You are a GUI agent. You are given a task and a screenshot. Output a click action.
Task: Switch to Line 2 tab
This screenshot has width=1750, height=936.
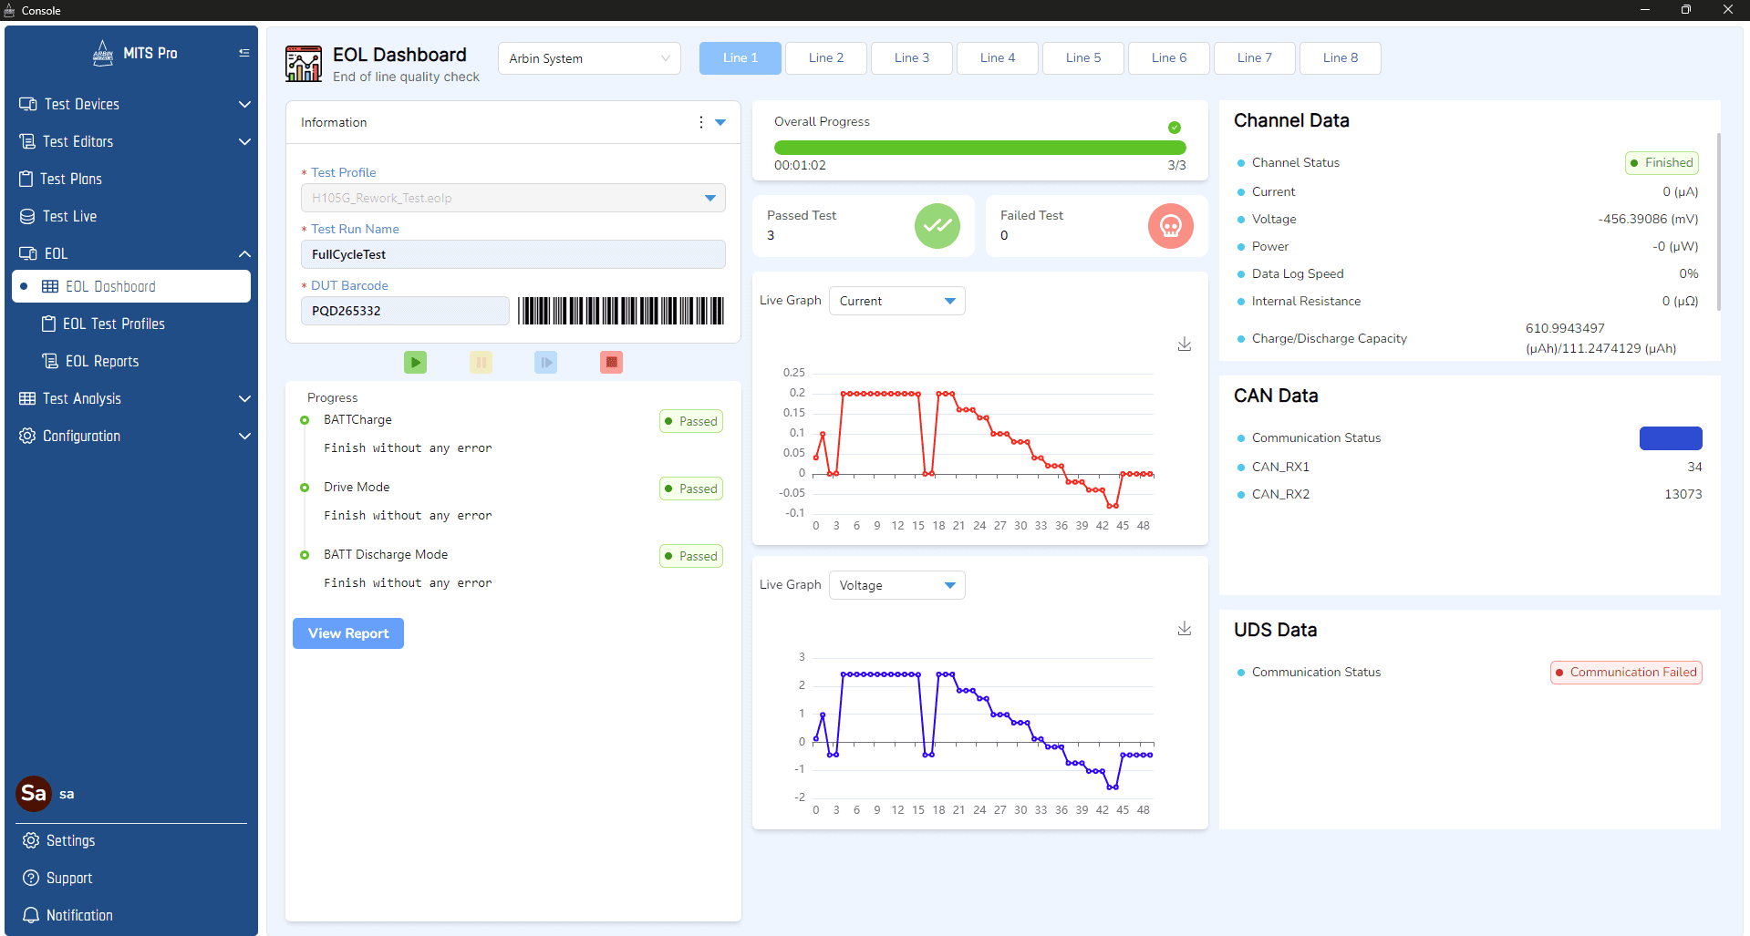pyautogui.click(x=826, y=57)
